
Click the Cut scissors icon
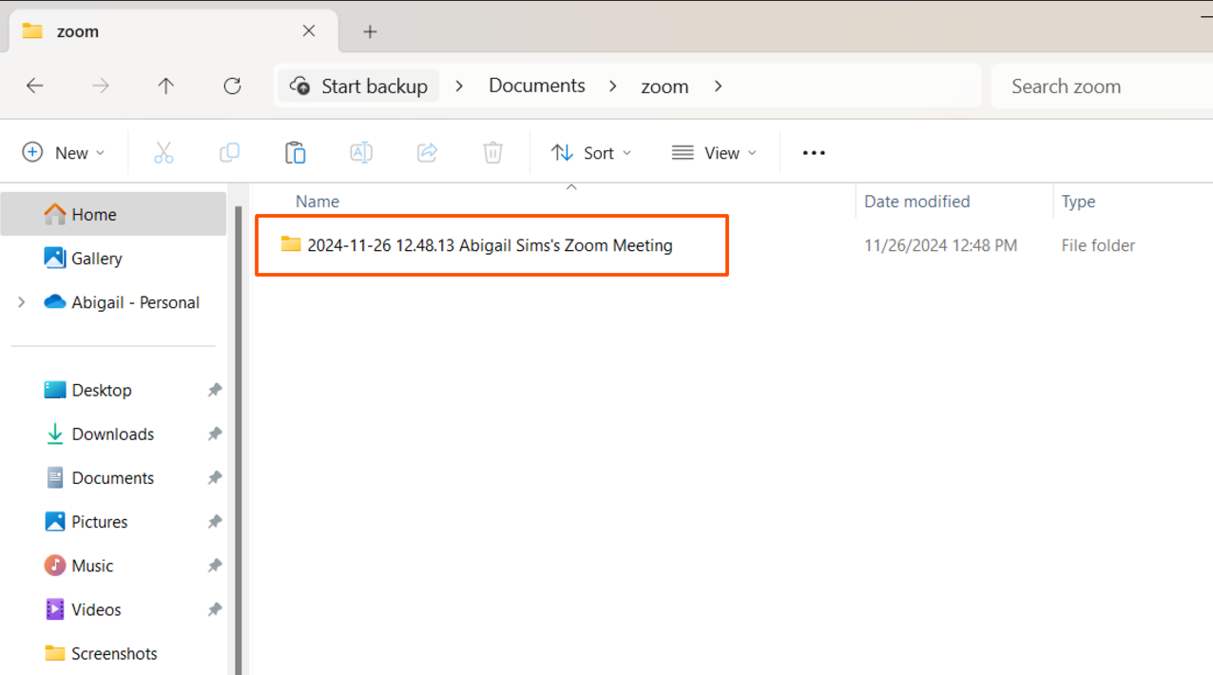click(164, 153)
